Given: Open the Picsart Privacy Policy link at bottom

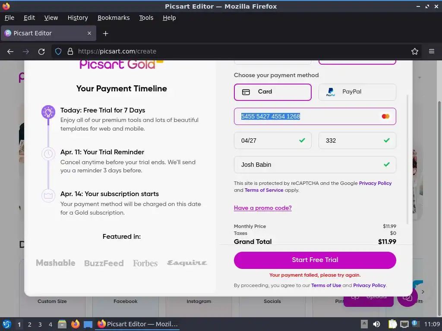Looking at the screenshot, I should pos(369,285).
